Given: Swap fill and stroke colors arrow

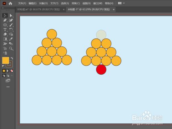Looking at the screenshot, I should point(12,58).
